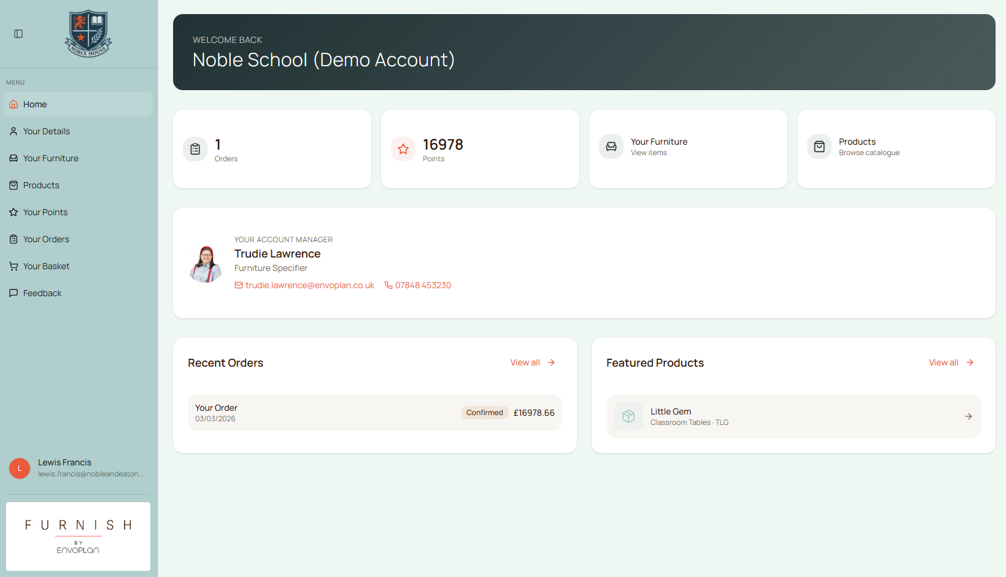Click the Lewis Francis user name

tap(64, 462)
